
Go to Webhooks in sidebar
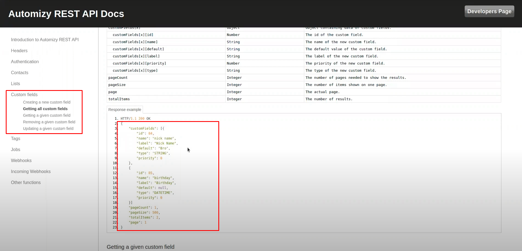21,160
